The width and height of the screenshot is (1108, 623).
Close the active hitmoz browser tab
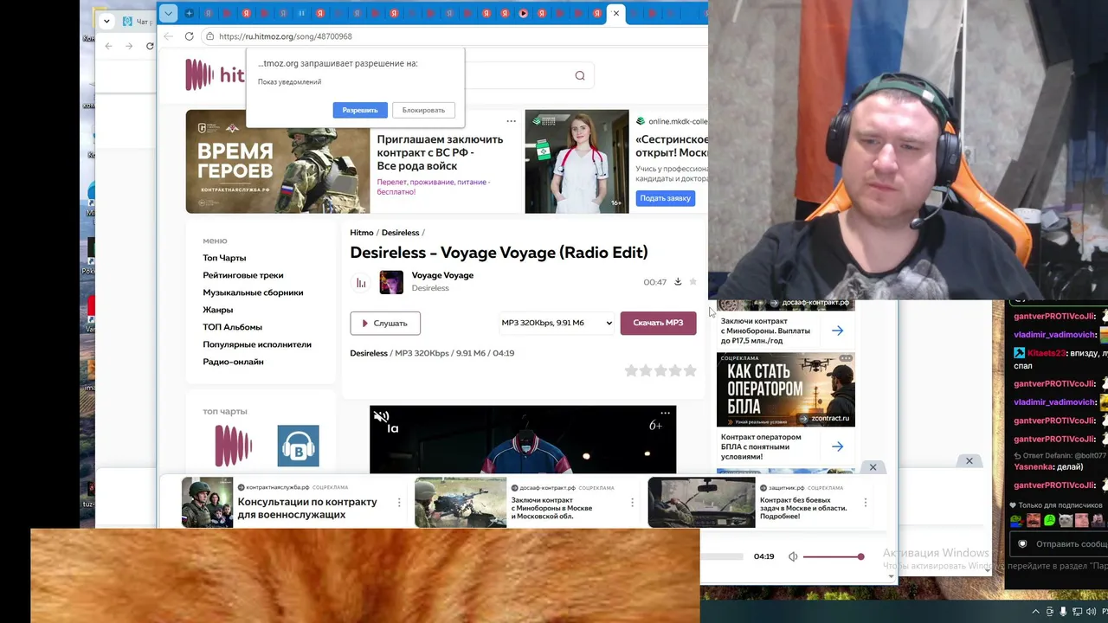[615, 13]
